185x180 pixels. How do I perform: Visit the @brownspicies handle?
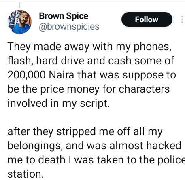tap(69, 27)
